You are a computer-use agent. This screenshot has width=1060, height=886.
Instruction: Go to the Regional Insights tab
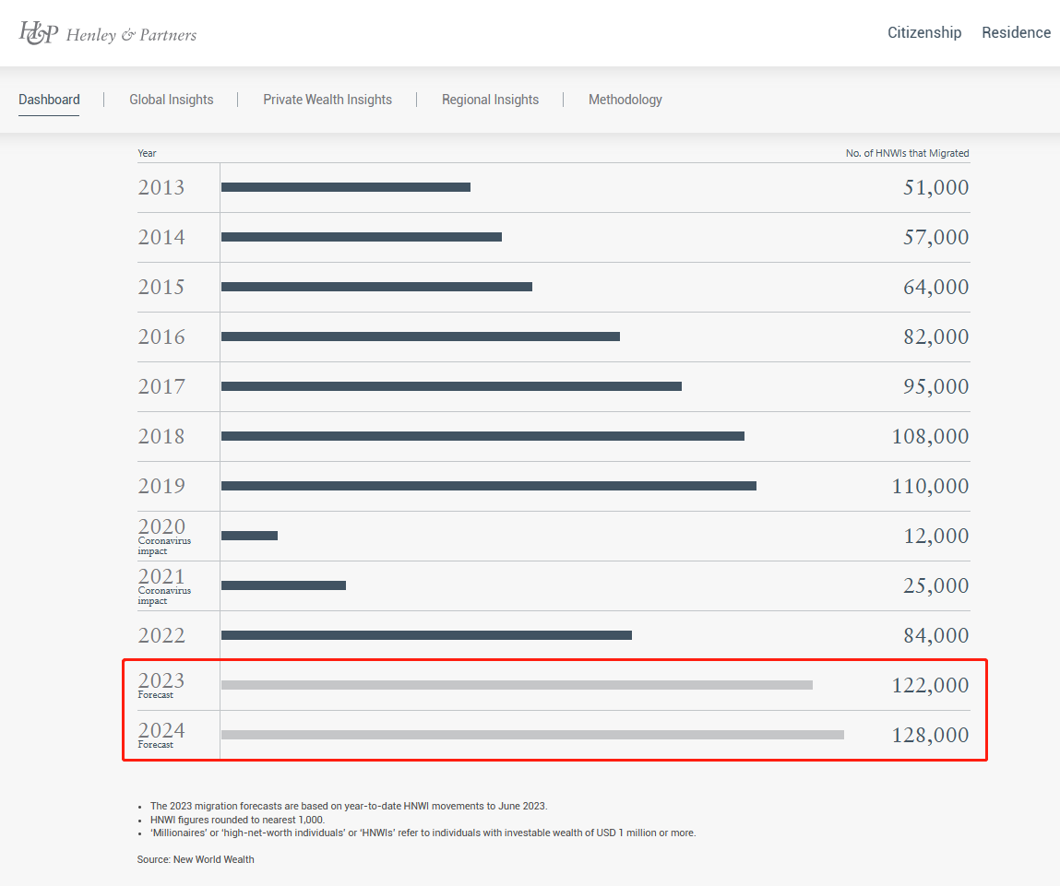pyautogui.click(x=490, y=100)
